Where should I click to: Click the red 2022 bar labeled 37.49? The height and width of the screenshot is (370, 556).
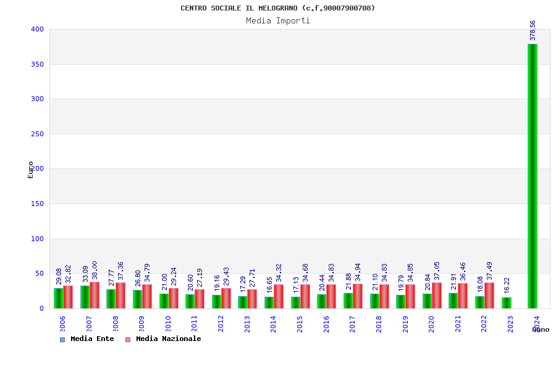(x=489, y=295)
